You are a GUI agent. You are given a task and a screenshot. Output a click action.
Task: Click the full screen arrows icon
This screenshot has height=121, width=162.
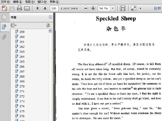[x=134, y=8]
